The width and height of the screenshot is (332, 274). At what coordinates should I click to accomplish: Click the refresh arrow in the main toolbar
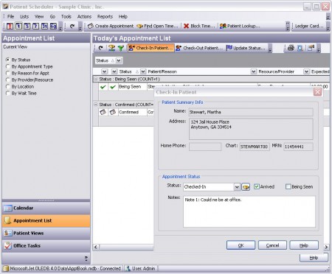pos(72,26)
